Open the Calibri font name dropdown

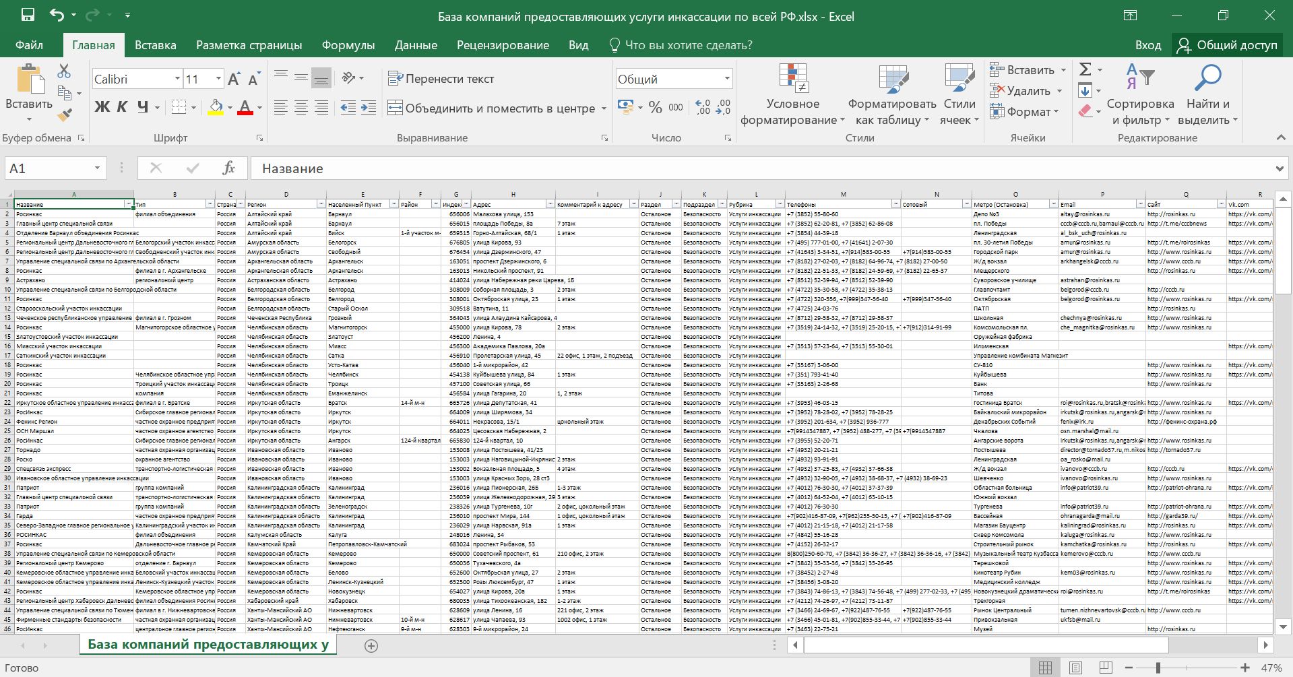pos(177,79)
